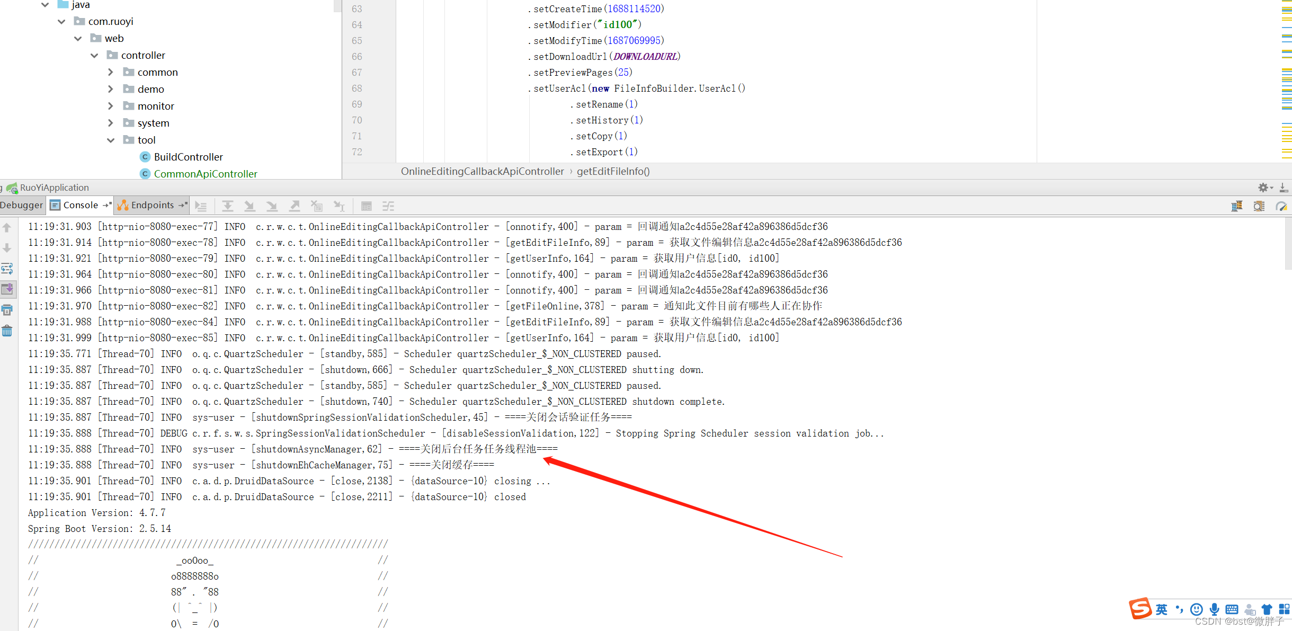Image resolution: width=1292 pixels, height=631 pixels.
Task: Click the print console output icon
Action: (x=7, y=310)
